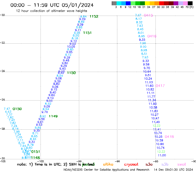Click the wave height value 11.77

tap(152, 97)
